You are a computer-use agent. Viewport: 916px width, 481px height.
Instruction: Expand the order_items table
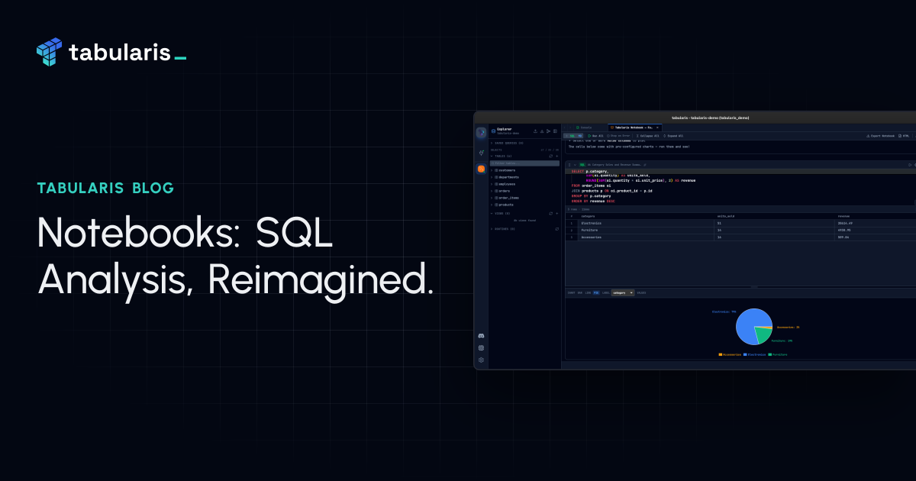coord(492,198)
